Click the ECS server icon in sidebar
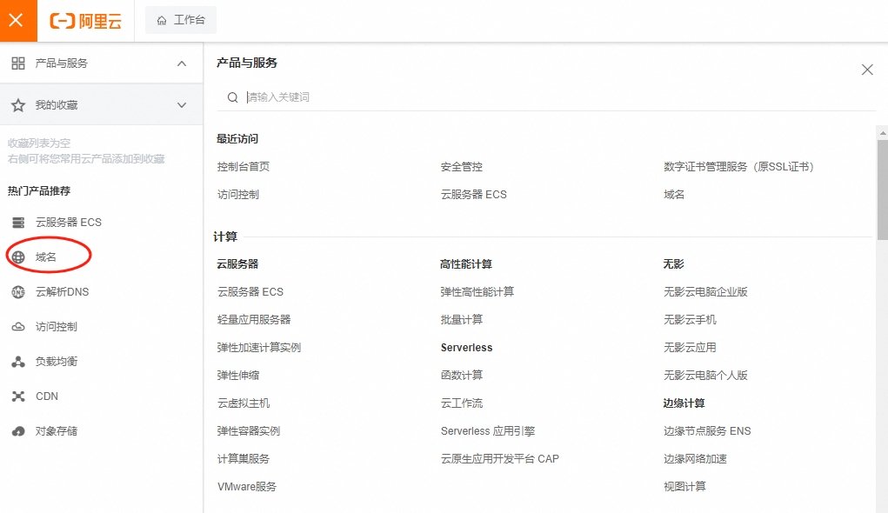Screen dimensions: 888x513 point(18,223)
